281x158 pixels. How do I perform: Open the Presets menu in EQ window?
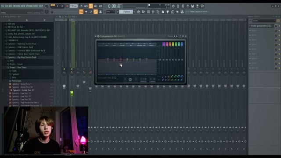[x=170, y=36]
